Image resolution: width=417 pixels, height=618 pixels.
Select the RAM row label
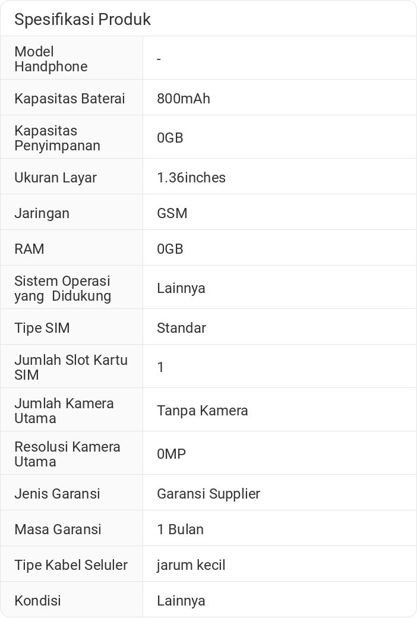pyautogui.click(x=29, y=249)
